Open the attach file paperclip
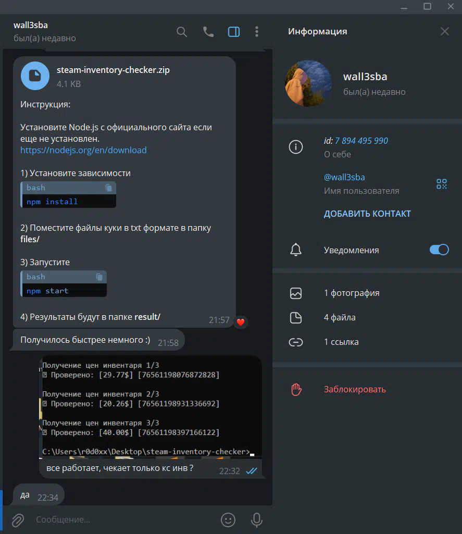462x534 pixels. (x=18, y=520)
